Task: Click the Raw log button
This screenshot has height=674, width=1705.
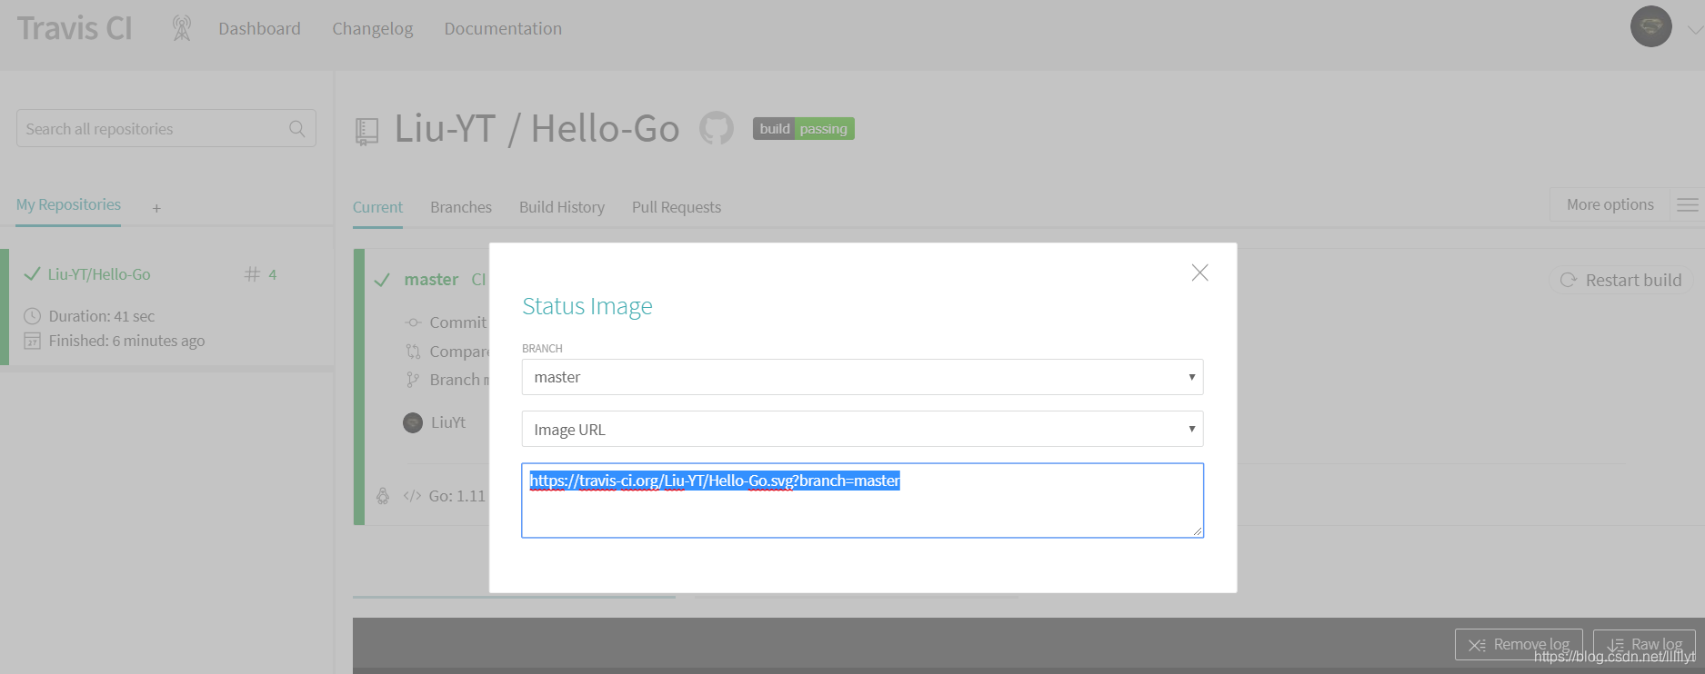Action: (x=1644, y=644)
